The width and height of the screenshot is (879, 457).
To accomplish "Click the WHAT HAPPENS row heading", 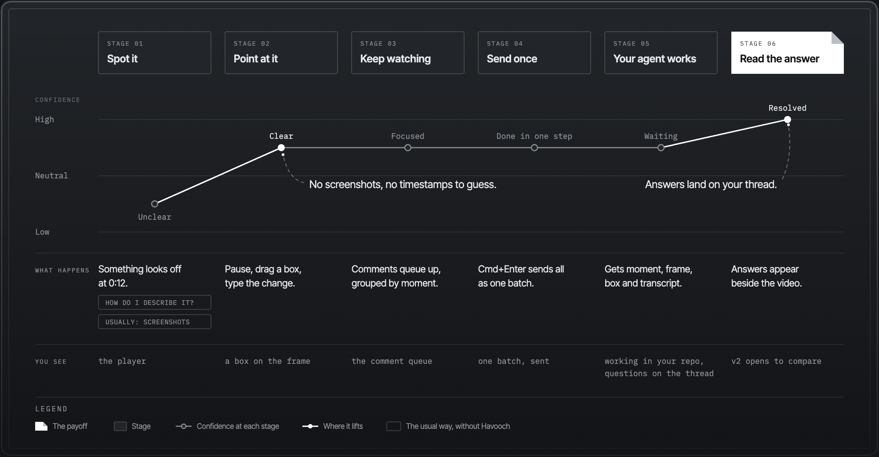I will (62, 270).
